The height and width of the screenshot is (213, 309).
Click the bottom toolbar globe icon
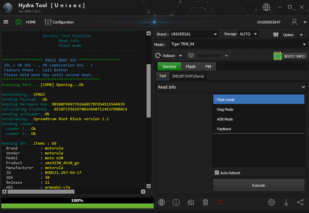tap(162, 202)
